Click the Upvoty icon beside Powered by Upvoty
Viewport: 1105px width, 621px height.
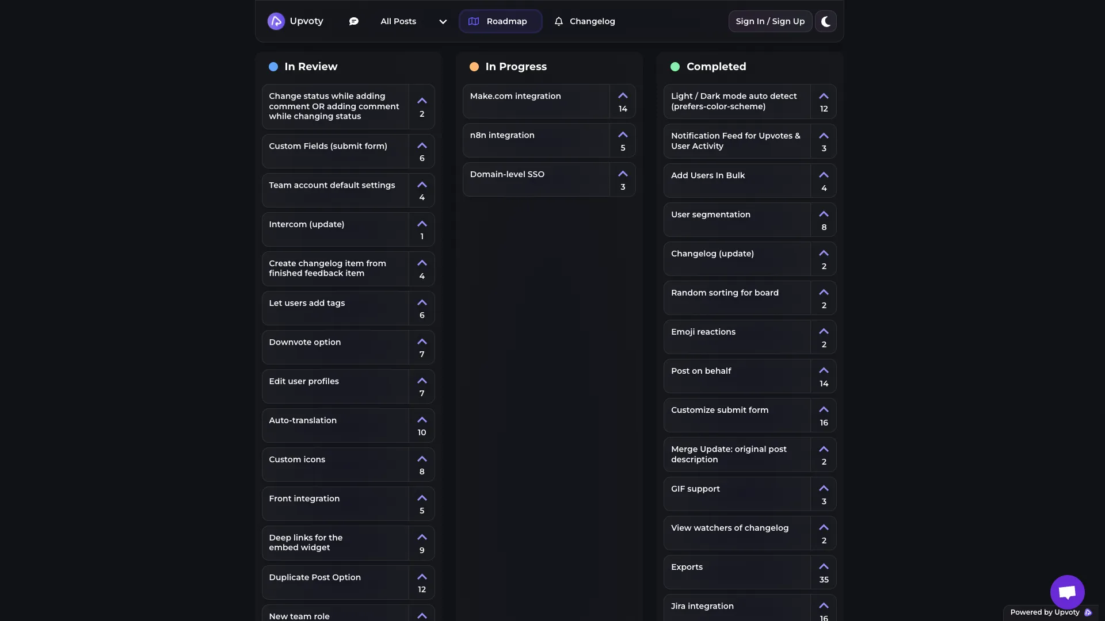pos(1089,612)
